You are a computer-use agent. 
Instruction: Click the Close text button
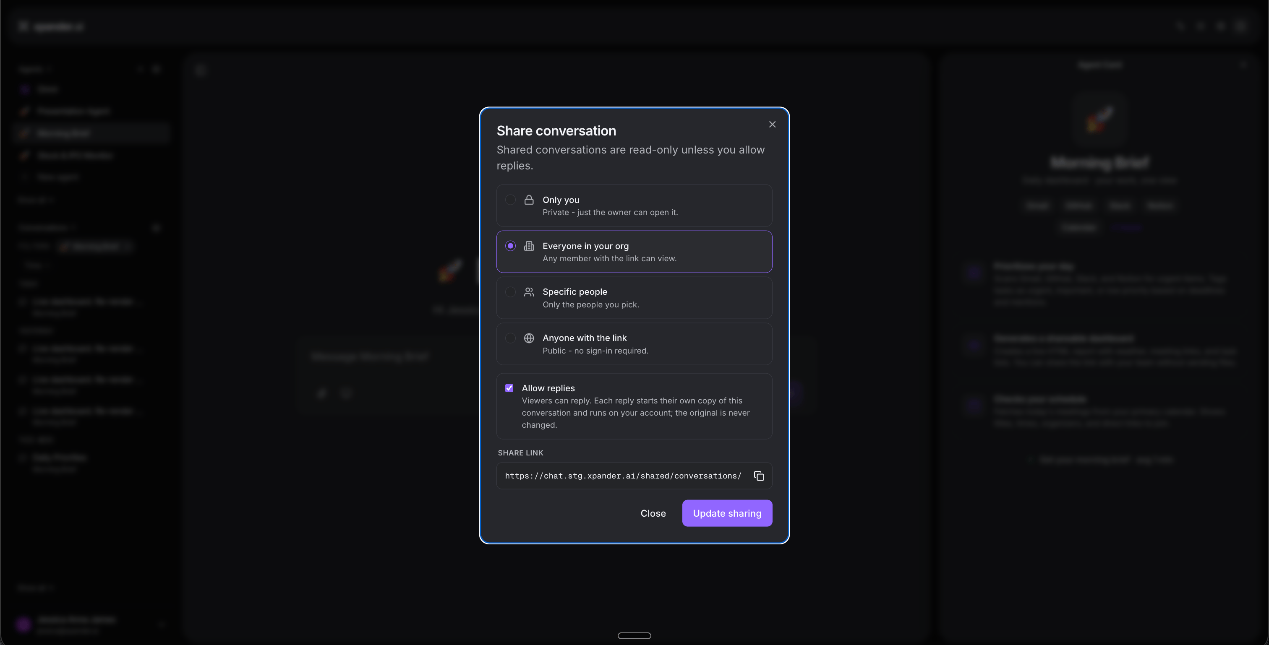click(x=653, y=513)
